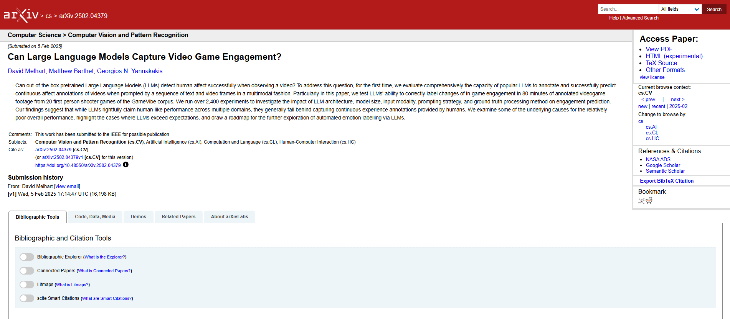Open the All fields search dropdown
Screen dimensions: 730x319
pos(680,9)
